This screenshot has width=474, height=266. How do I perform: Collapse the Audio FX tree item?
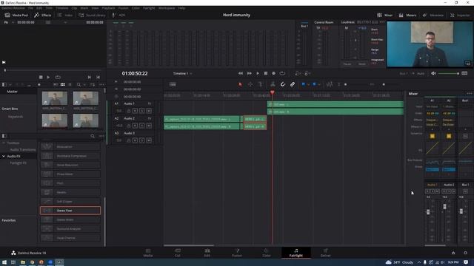pyautogui.click(x=4, y=156)
